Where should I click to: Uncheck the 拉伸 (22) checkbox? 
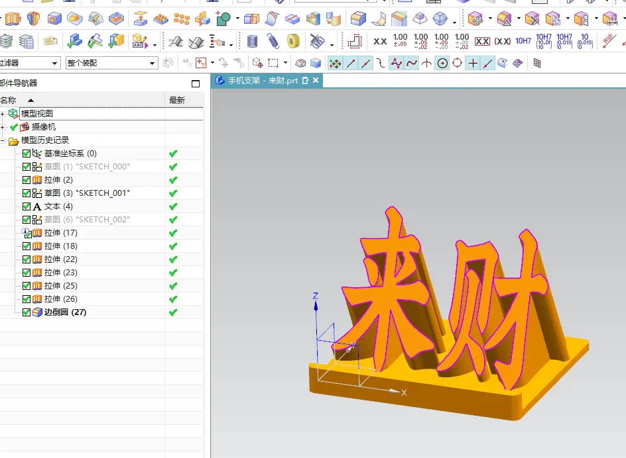click(x=27, y=259)
